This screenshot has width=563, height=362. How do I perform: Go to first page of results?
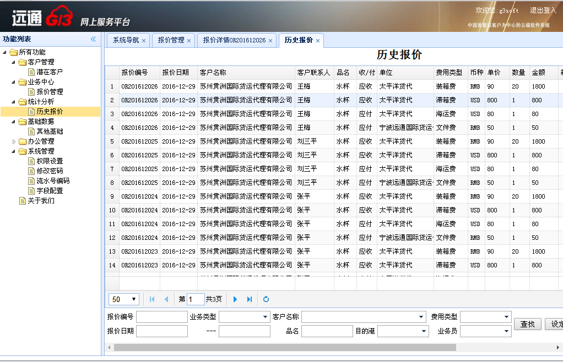pyautogui.click(x=152, y=299)
